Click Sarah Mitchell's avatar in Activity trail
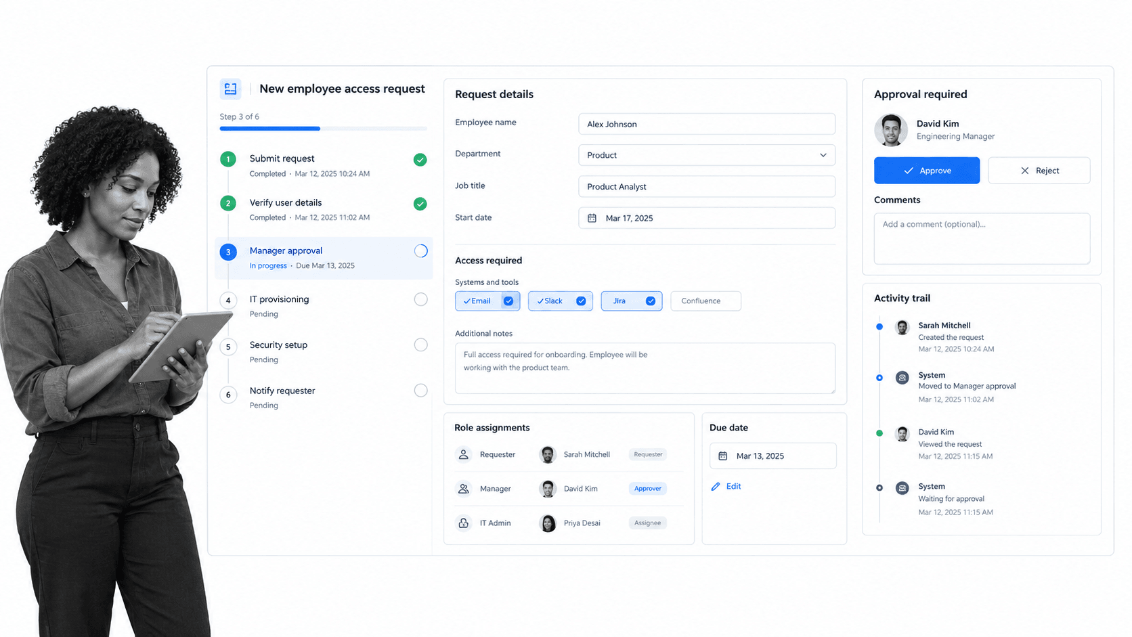Viewport: 1132px width, 637px height. point(902,328)
